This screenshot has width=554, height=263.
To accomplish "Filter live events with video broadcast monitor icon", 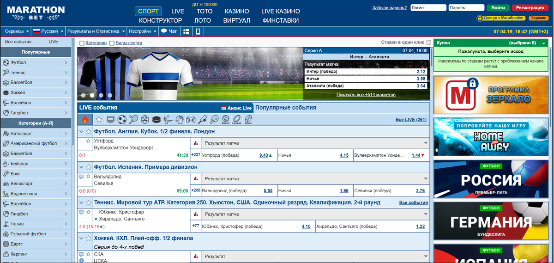I will [x=110, y=119].
